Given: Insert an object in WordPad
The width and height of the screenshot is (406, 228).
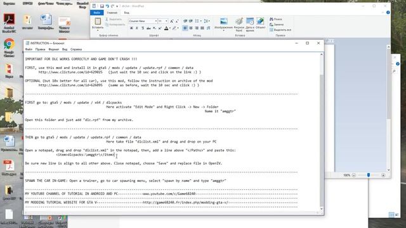Looking at the screenshot, I should (x=260, y=21).
